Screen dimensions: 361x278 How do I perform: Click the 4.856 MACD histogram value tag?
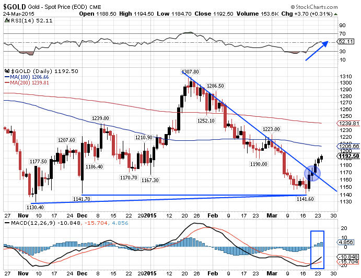345,242
